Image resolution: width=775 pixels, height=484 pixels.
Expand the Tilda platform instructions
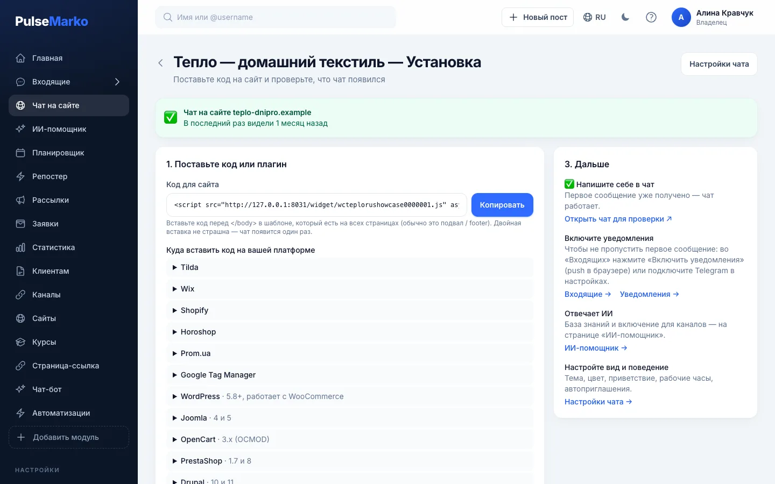[x=350, y=267]
